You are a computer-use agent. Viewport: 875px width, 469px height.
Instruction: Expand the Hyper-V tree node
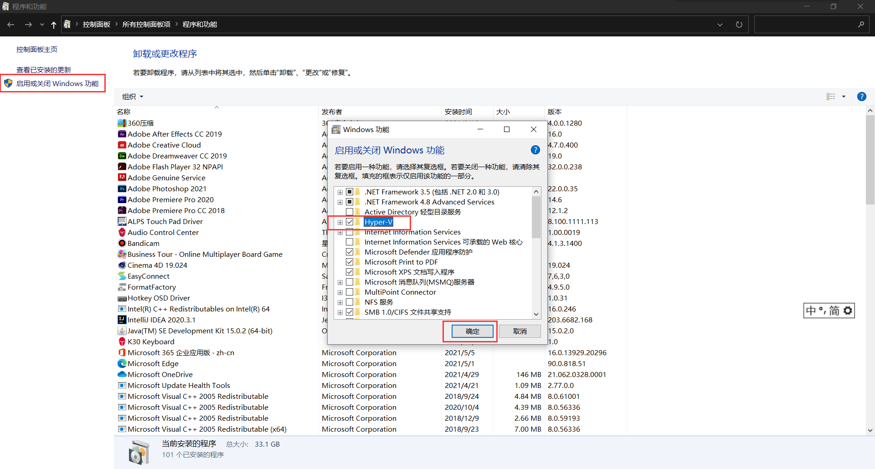[340, 222]
